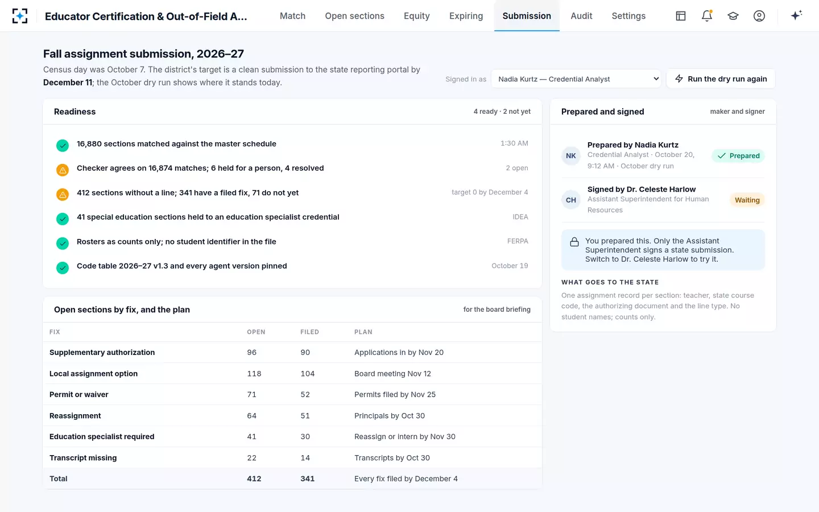819x512 pixels.
Task: Click the app logo icon
Action: (x=20, y=16)
